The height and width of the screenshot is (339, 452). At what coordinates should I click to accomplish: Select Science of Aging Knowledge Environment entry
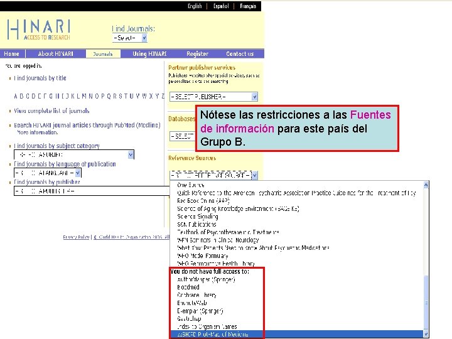[x=238, y=208]
